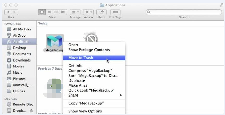Choose Show Package Contents
The image size is (225, 115).
(x=94, y=50)
